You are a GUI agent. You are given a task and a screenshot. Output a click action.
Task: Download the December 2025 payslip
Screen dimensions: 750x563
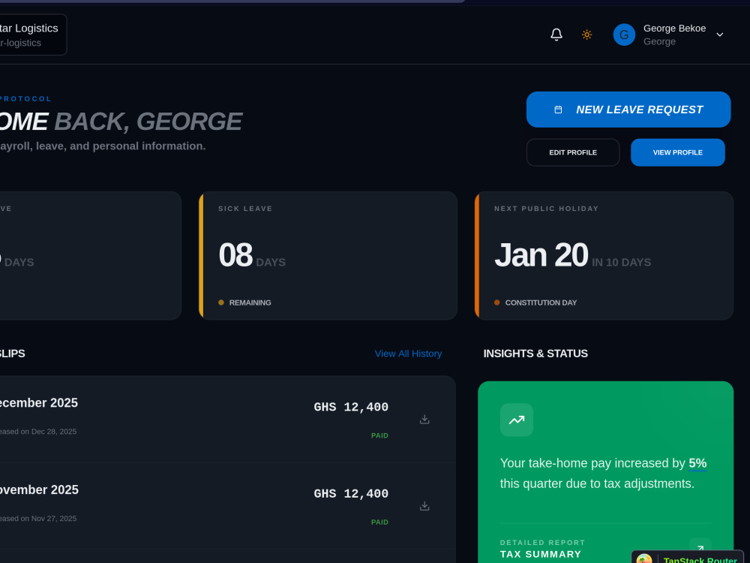coord(424,420)
